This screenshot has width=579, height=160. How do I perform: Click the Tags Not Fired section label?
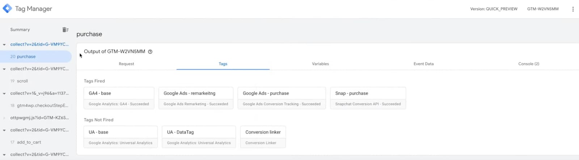point(98,120)
